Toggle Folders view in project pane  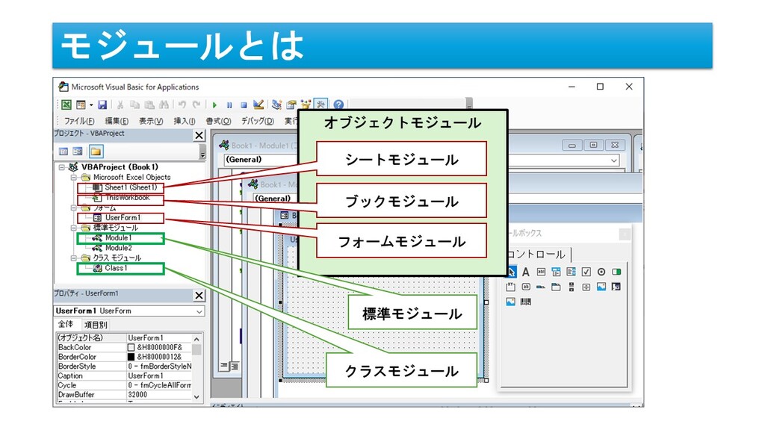click(96, 152)
